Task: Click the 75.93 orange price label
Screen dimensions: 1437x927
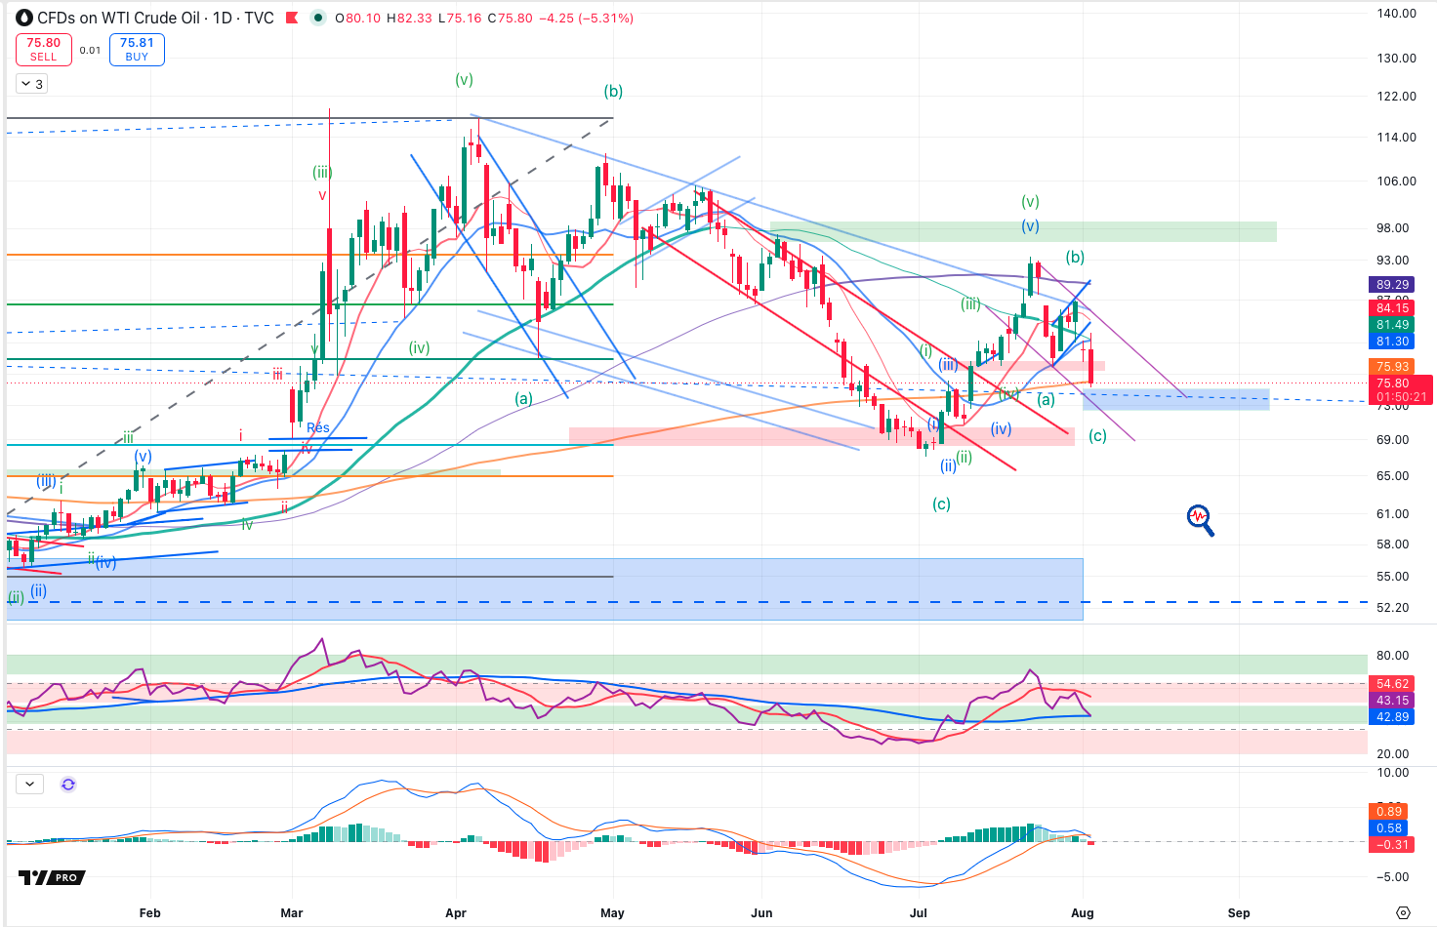Action: point(1393,367)
